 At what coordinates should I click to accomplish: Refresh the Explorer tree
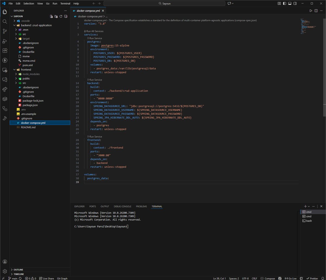[x=61, y=16]
